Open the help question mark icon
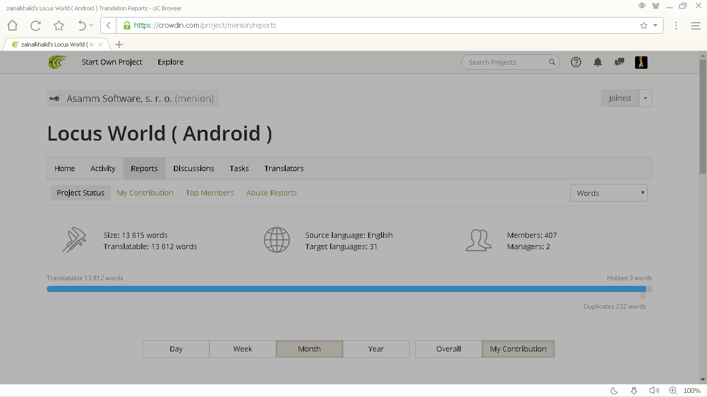This screenshot has width=707, height=397. coord(576,62)
